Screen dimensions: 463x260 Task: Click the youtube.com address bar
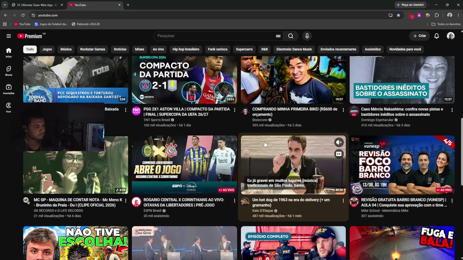[x=208, y=15]
